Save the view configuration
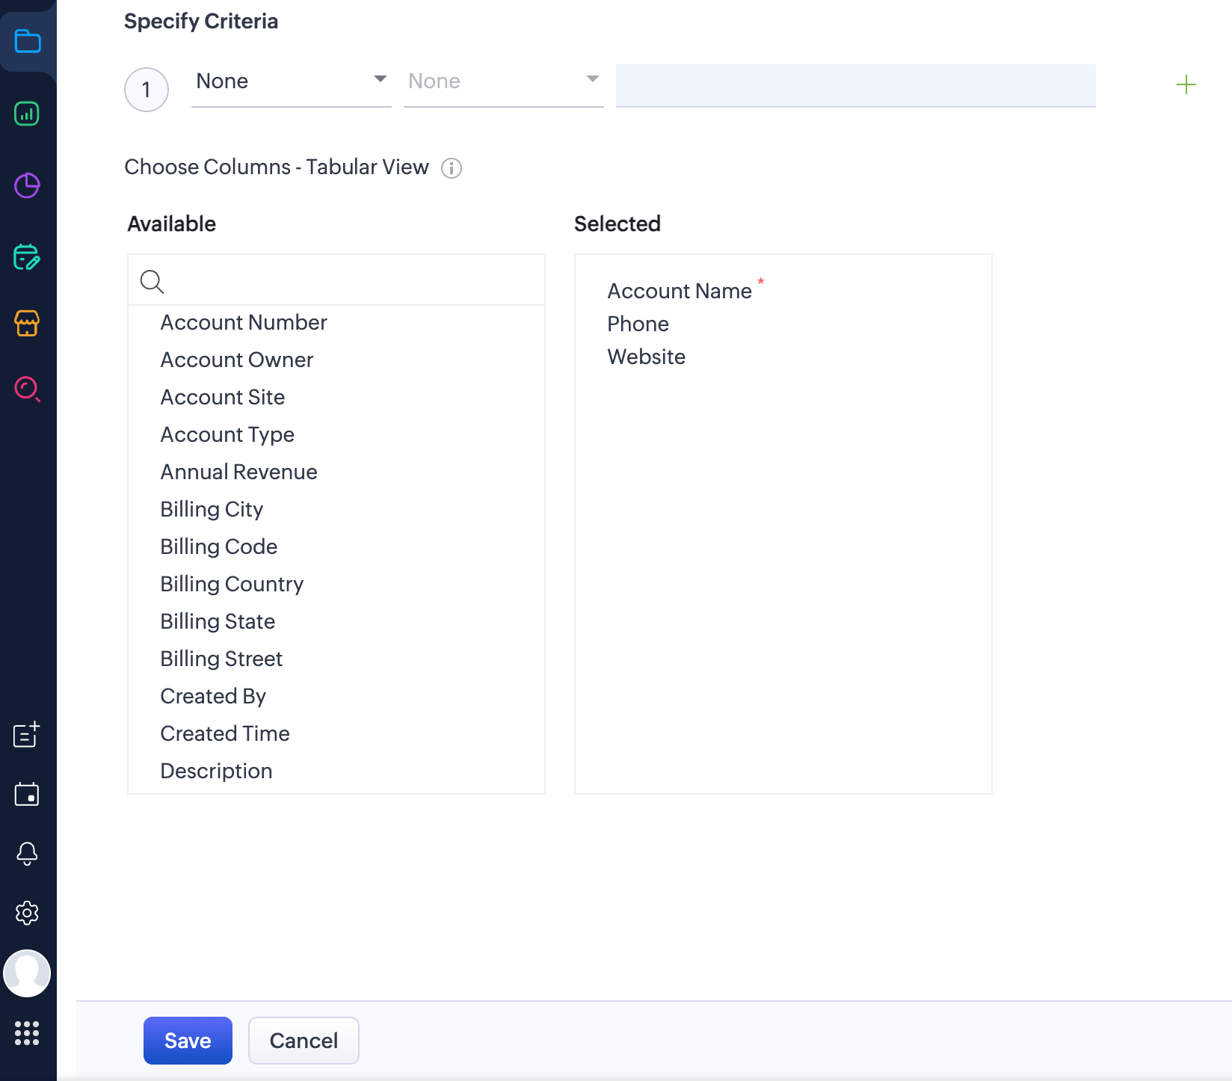This screenshot has width=1232, height=1081. click(x=187, y=1040)
